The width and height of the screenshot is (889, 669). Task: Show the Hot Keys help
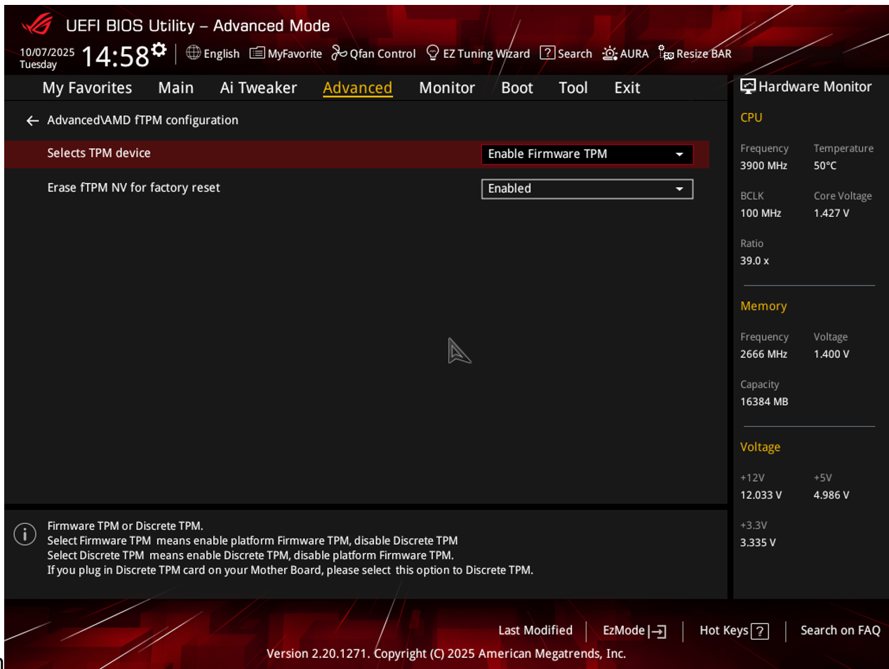733,630
